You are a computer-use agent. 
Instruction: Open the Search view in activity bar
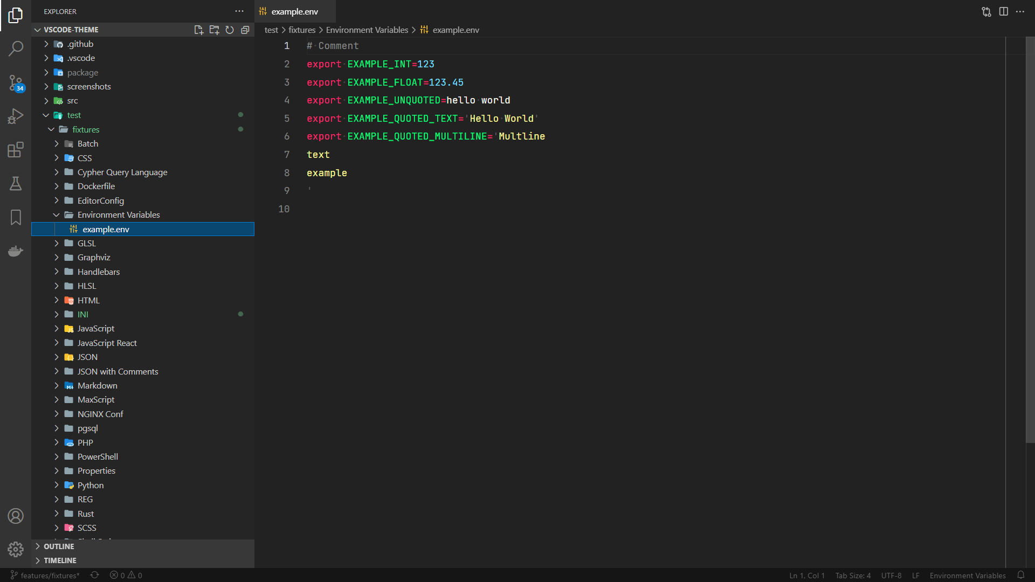point(16,48)
